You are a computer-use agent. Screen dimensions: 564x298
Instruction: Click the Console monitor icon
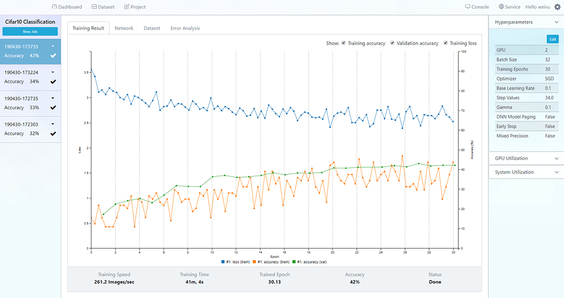point(468,7)
